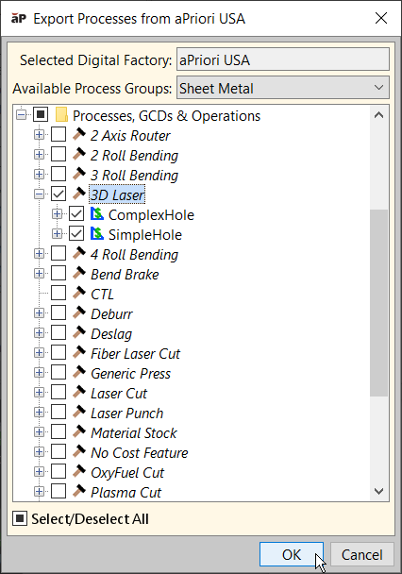Check the Deburr process checkbox
The height and width of the screenshot is (574, 402).
click(x=59, y=313)
